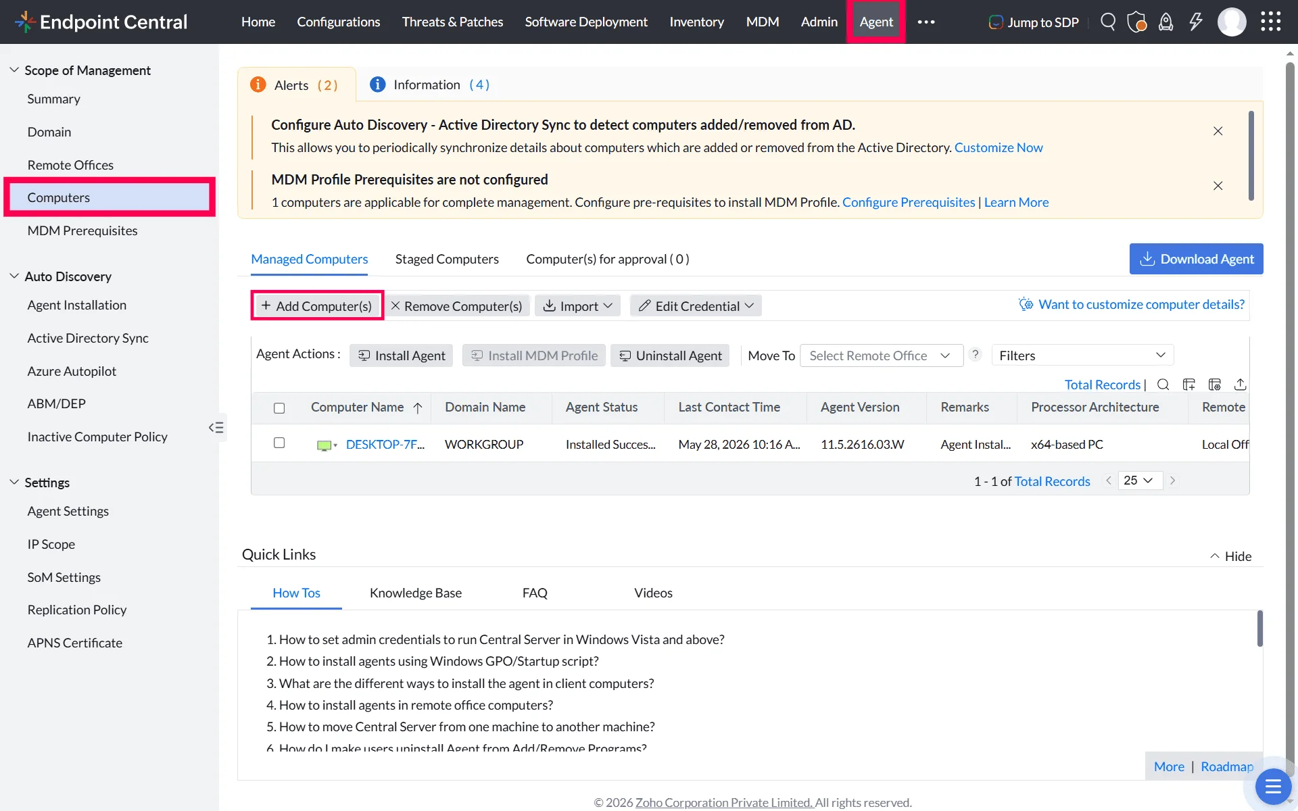Hide the Quick Links section
Image resolution: width=1298 pixels, height=811 pixels.
click(1230, 556)
